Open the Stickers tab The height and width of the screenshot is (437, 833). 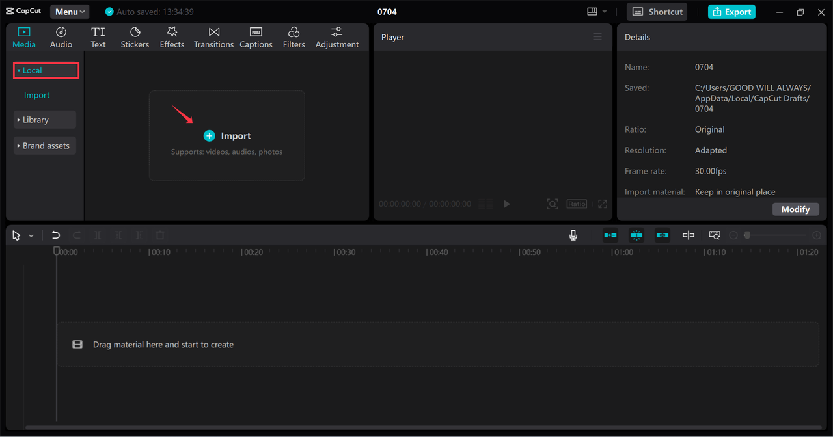pos(135,38)
